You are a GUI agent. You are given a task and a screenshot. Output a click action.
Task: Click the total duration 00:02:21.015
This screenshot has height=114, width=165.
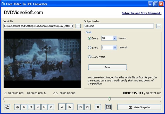154,93
